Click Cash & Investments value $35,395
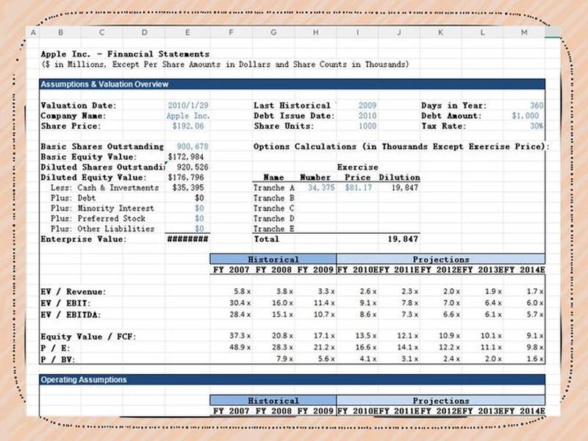The width and height of the screenshot is (588, 441). [188, 188]
